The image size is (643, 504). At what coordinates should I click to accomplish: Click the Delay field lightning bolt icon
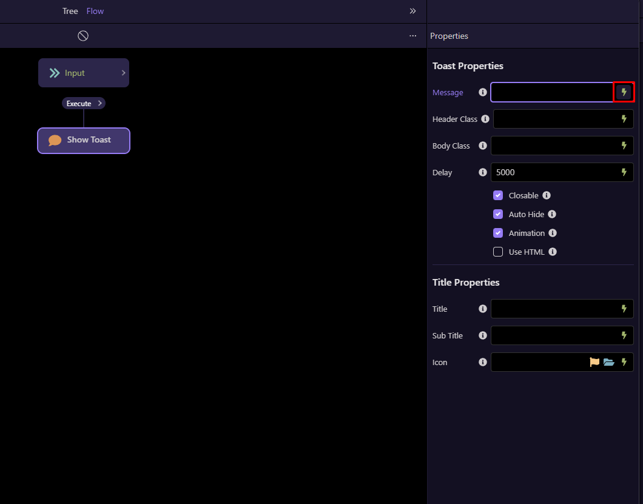pos(624,172)
